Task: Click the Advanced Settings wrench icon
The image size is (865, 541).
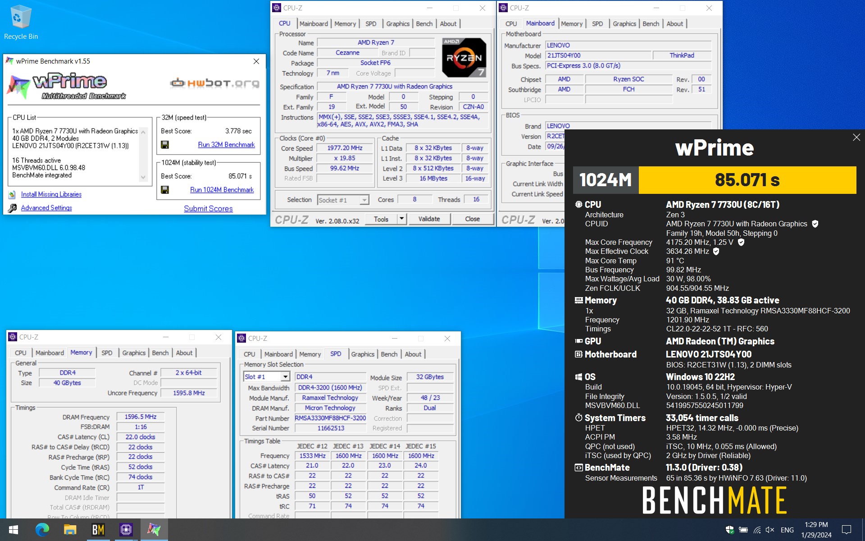Action: [12, 208]
